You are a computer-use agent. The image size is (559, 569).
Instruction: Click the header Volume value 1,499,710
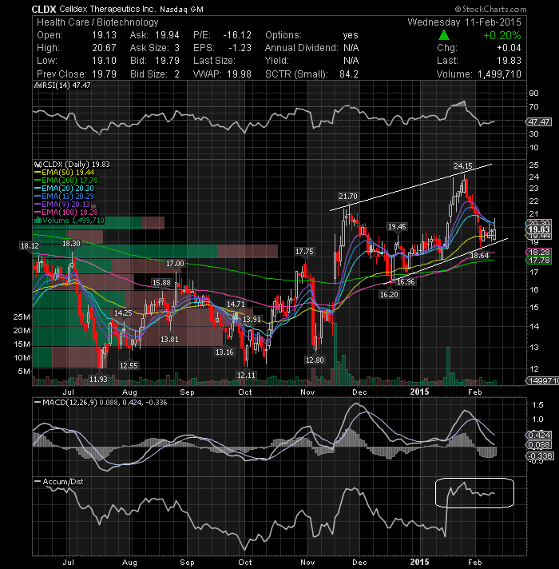click(x=500, y=74)
